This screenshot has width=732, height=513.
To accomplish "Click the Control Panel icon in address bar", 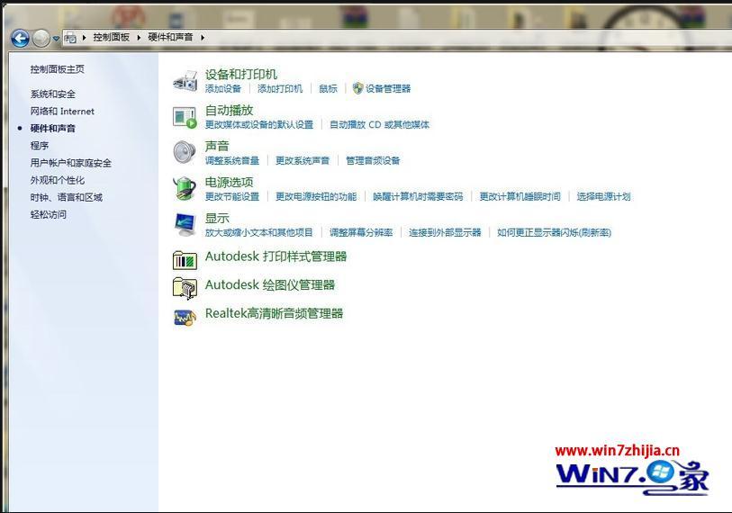I will pyautogui.click(x=71, y=37).
